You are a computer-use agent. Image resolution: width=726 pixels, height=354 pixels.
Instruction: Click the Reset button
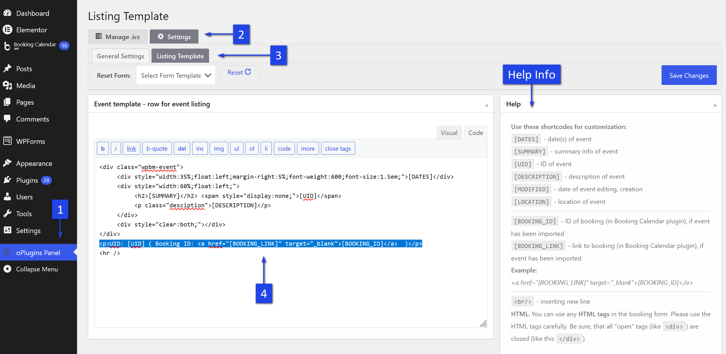pyautogui.click(x=239, y=75)
